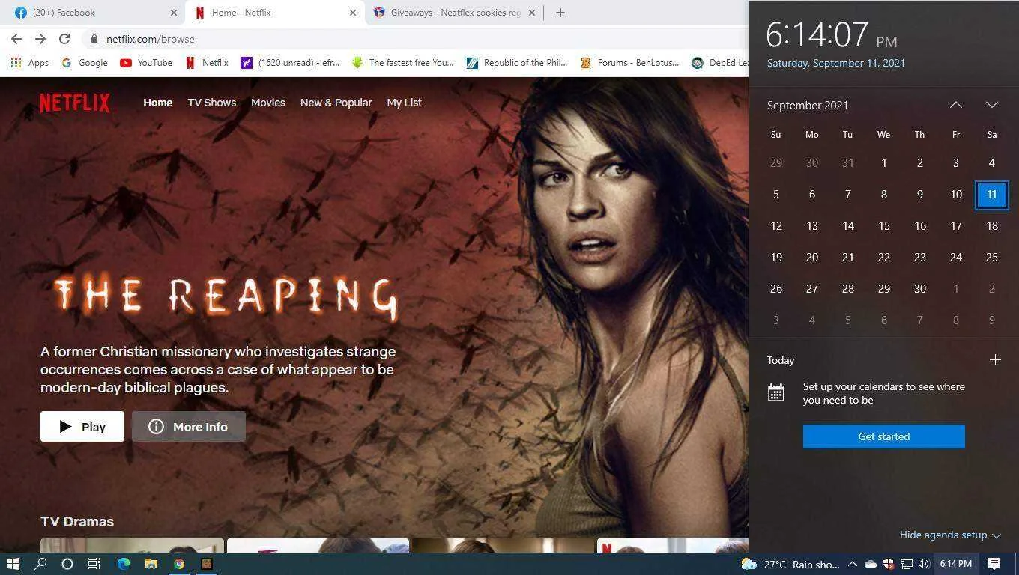This screenshot has width=1019, height=575.
Task: Open the YouTube bookmark
Action: pyautogui.click(x=146, y=63)
